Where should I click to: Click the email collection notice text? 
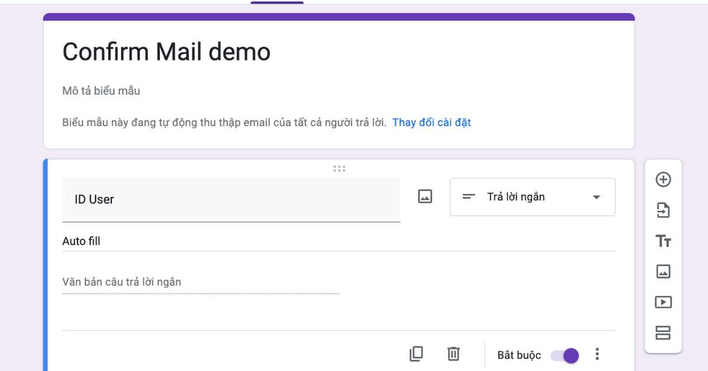coord(224,122)
